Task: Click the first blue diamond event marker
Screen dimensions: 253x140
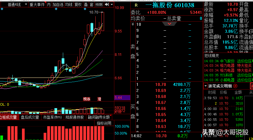Action: 2,9
